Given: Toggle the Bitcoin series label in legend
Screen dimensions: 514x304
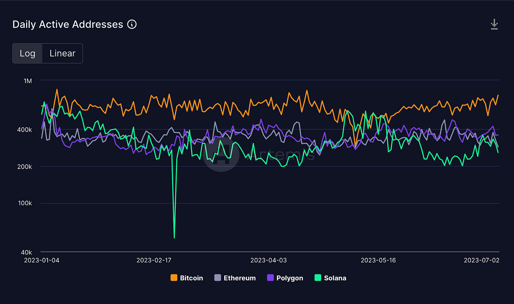Looking at the screenshot, I should pyautogui.click(x=191, y=278).
